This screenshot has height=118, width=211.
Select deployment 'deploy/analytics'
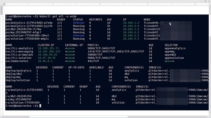[x=18, y=71]
